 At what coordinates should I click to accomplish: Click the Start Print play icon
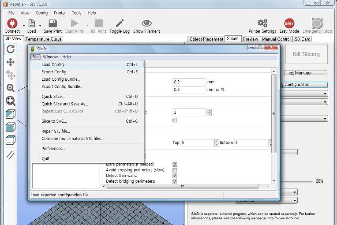coord(75,23)
